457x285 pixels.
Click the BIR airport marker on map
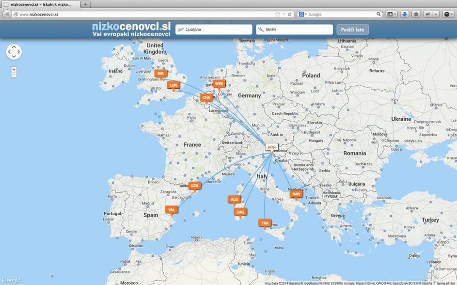point(161,74)
